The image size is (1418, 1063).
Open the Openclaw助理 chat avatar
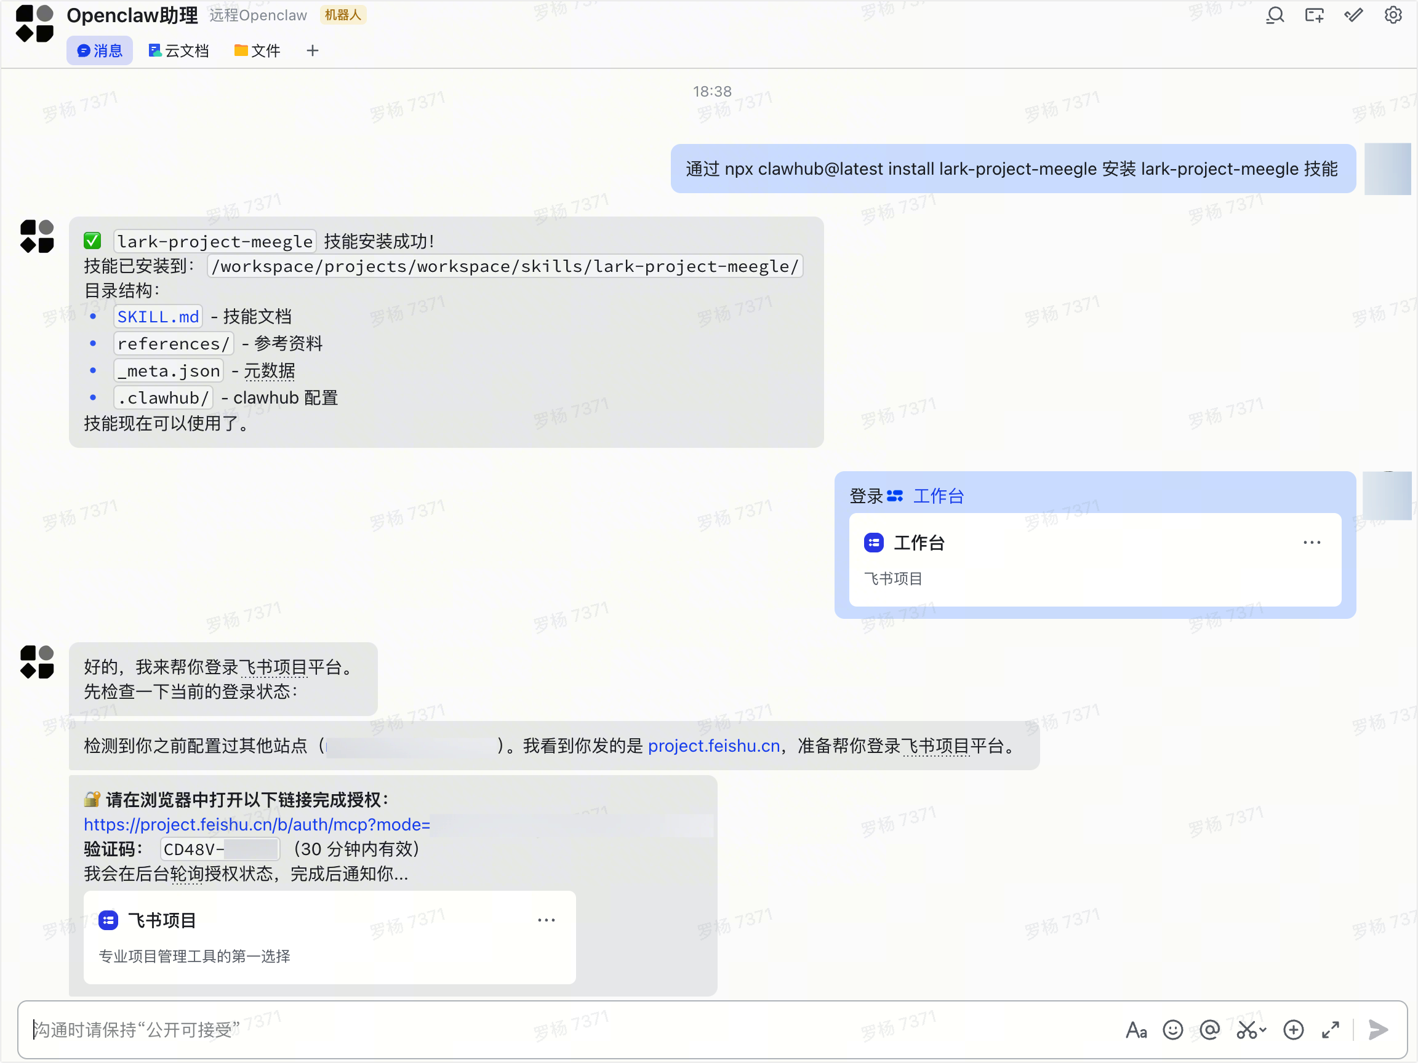point(34,25)
